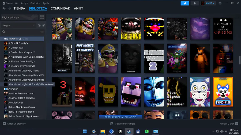Open the Wi-Fi network tray icon
This screenshot has width=241, height=135.
pyautogui.click(x=226, y=132)
